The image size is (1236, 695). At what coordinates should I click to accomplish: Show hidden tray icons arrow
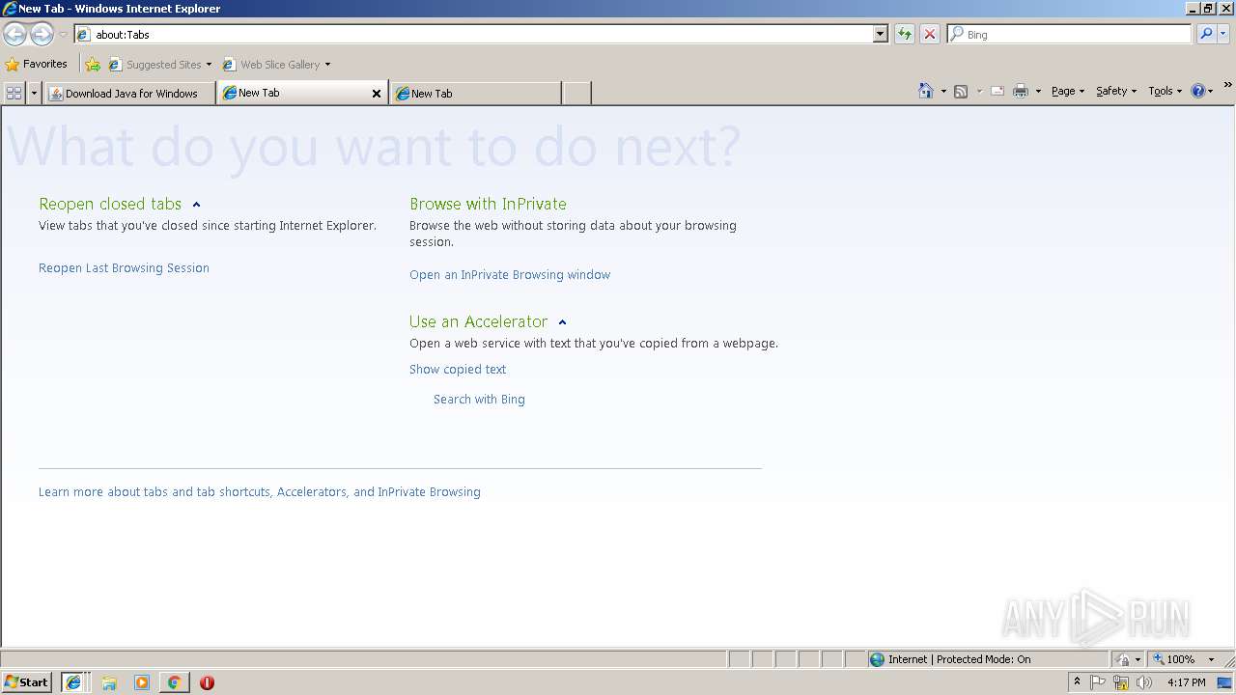(x=1077, y=682)
